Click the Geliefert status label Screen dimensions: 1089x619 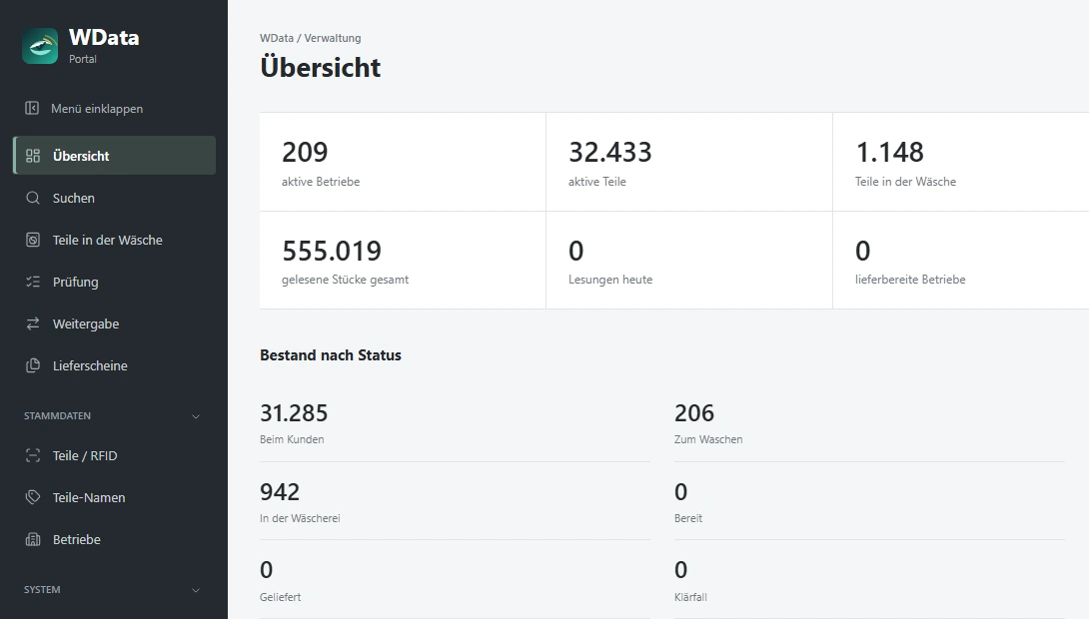(x=281, y=597)
